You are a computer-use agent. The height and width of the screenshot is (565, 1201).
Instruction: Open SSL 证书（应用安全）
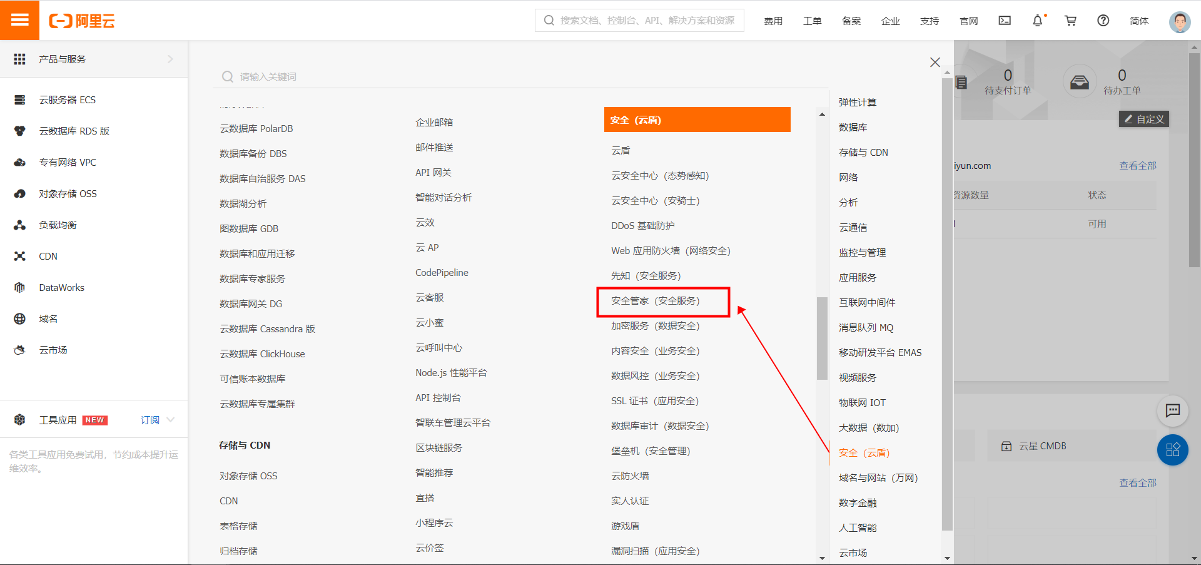point(655,400)
